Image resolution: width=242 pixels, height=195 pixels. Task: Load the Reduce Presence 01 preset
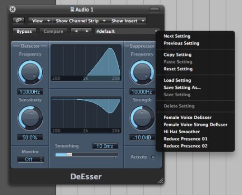(186, 139)
